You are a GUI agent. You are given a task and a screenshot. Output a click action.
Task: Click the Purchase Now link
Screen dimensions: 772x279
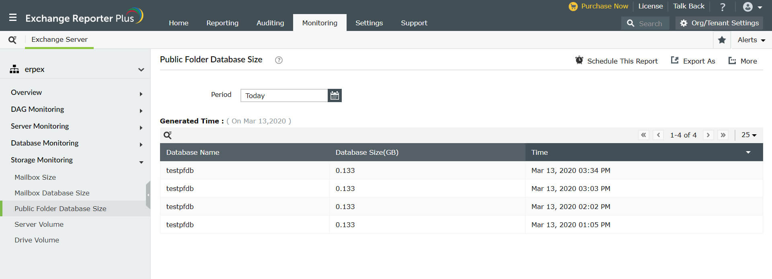(x=604, y=6)
